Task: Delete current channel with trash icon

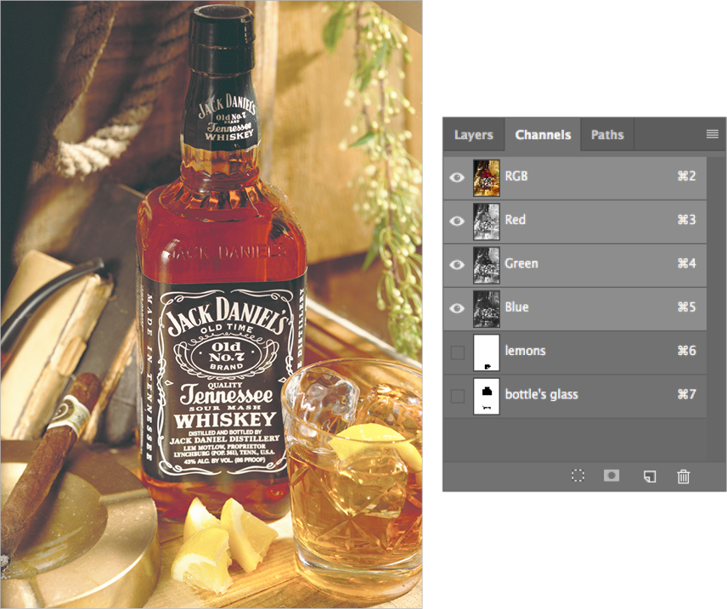Action: click(x=684, y=476)
